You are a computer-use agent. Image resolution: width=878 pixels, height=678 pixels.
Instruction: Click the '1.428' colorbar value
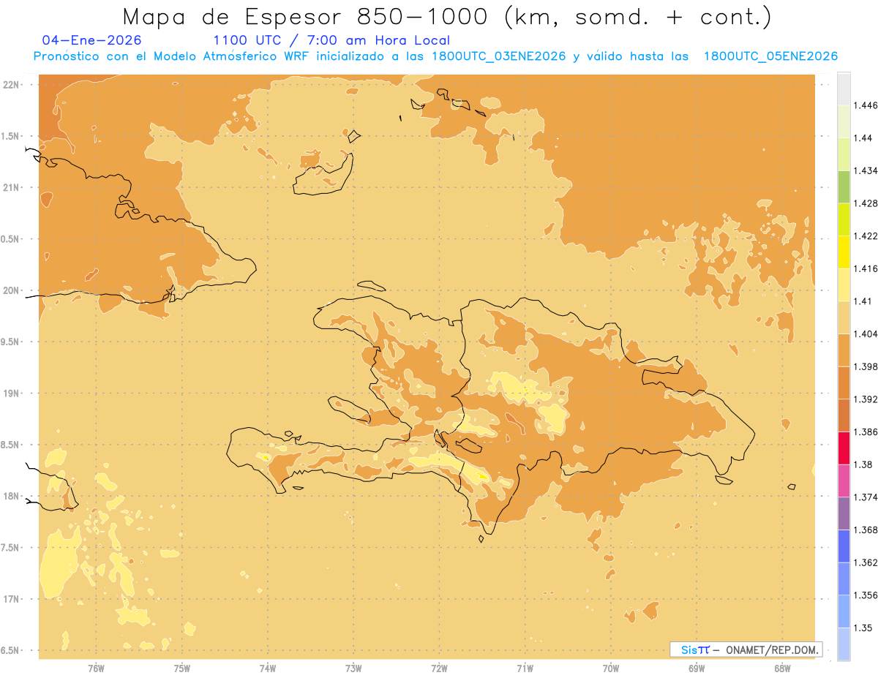tap(866, 203)
